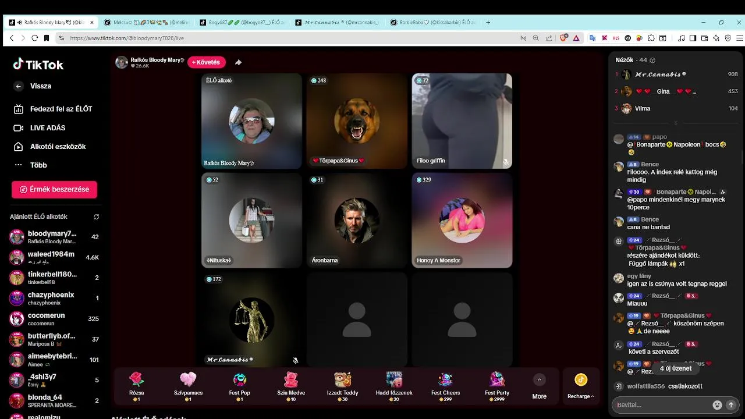Send the Izzadt Teddy gift
745x419 pixels.
pos(342,386)
